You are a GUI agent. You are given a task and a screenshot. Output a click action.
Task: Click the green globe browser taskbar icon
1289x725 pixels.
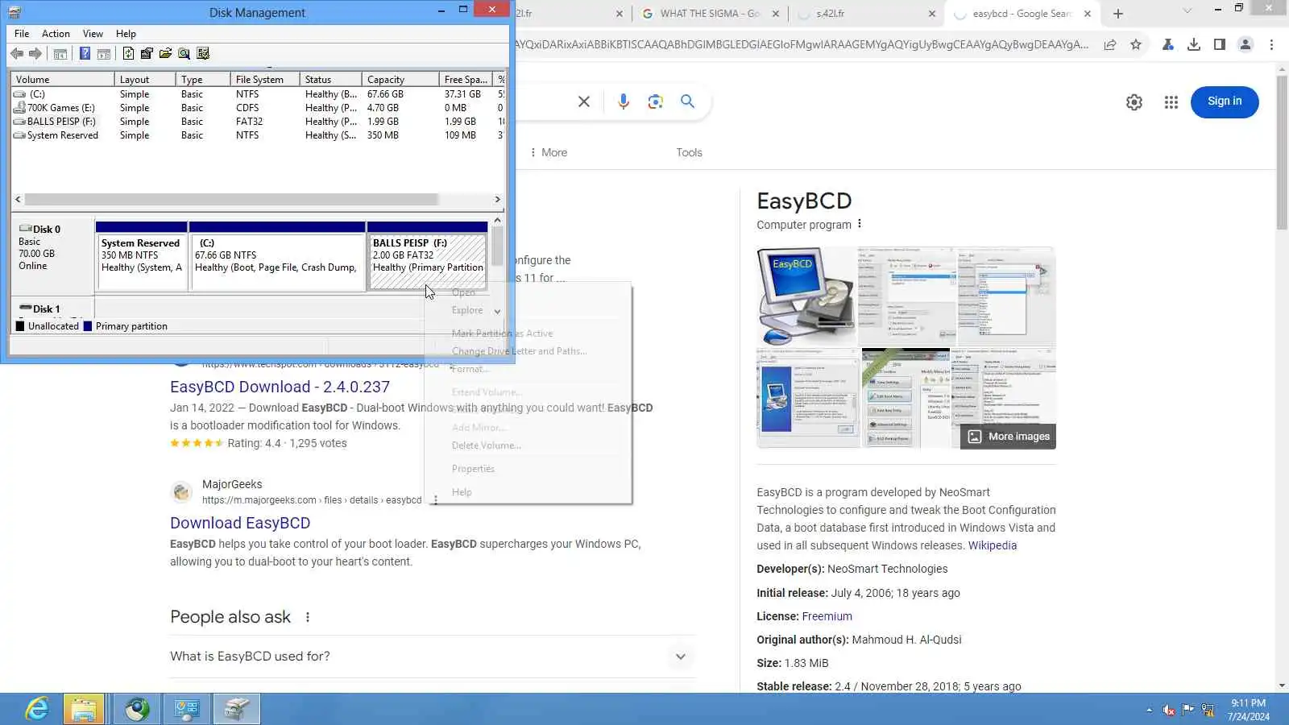tap(137, 710)
